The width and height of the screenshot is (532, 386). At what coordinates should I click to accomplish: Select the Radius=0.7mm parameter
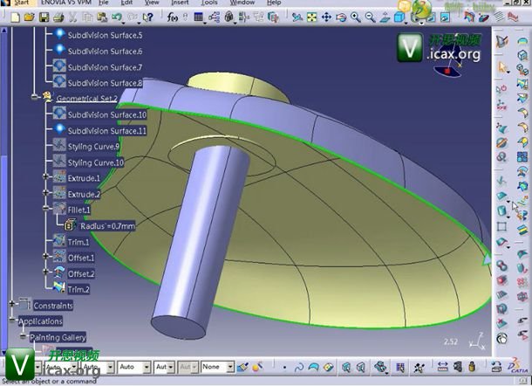(102, 225)
